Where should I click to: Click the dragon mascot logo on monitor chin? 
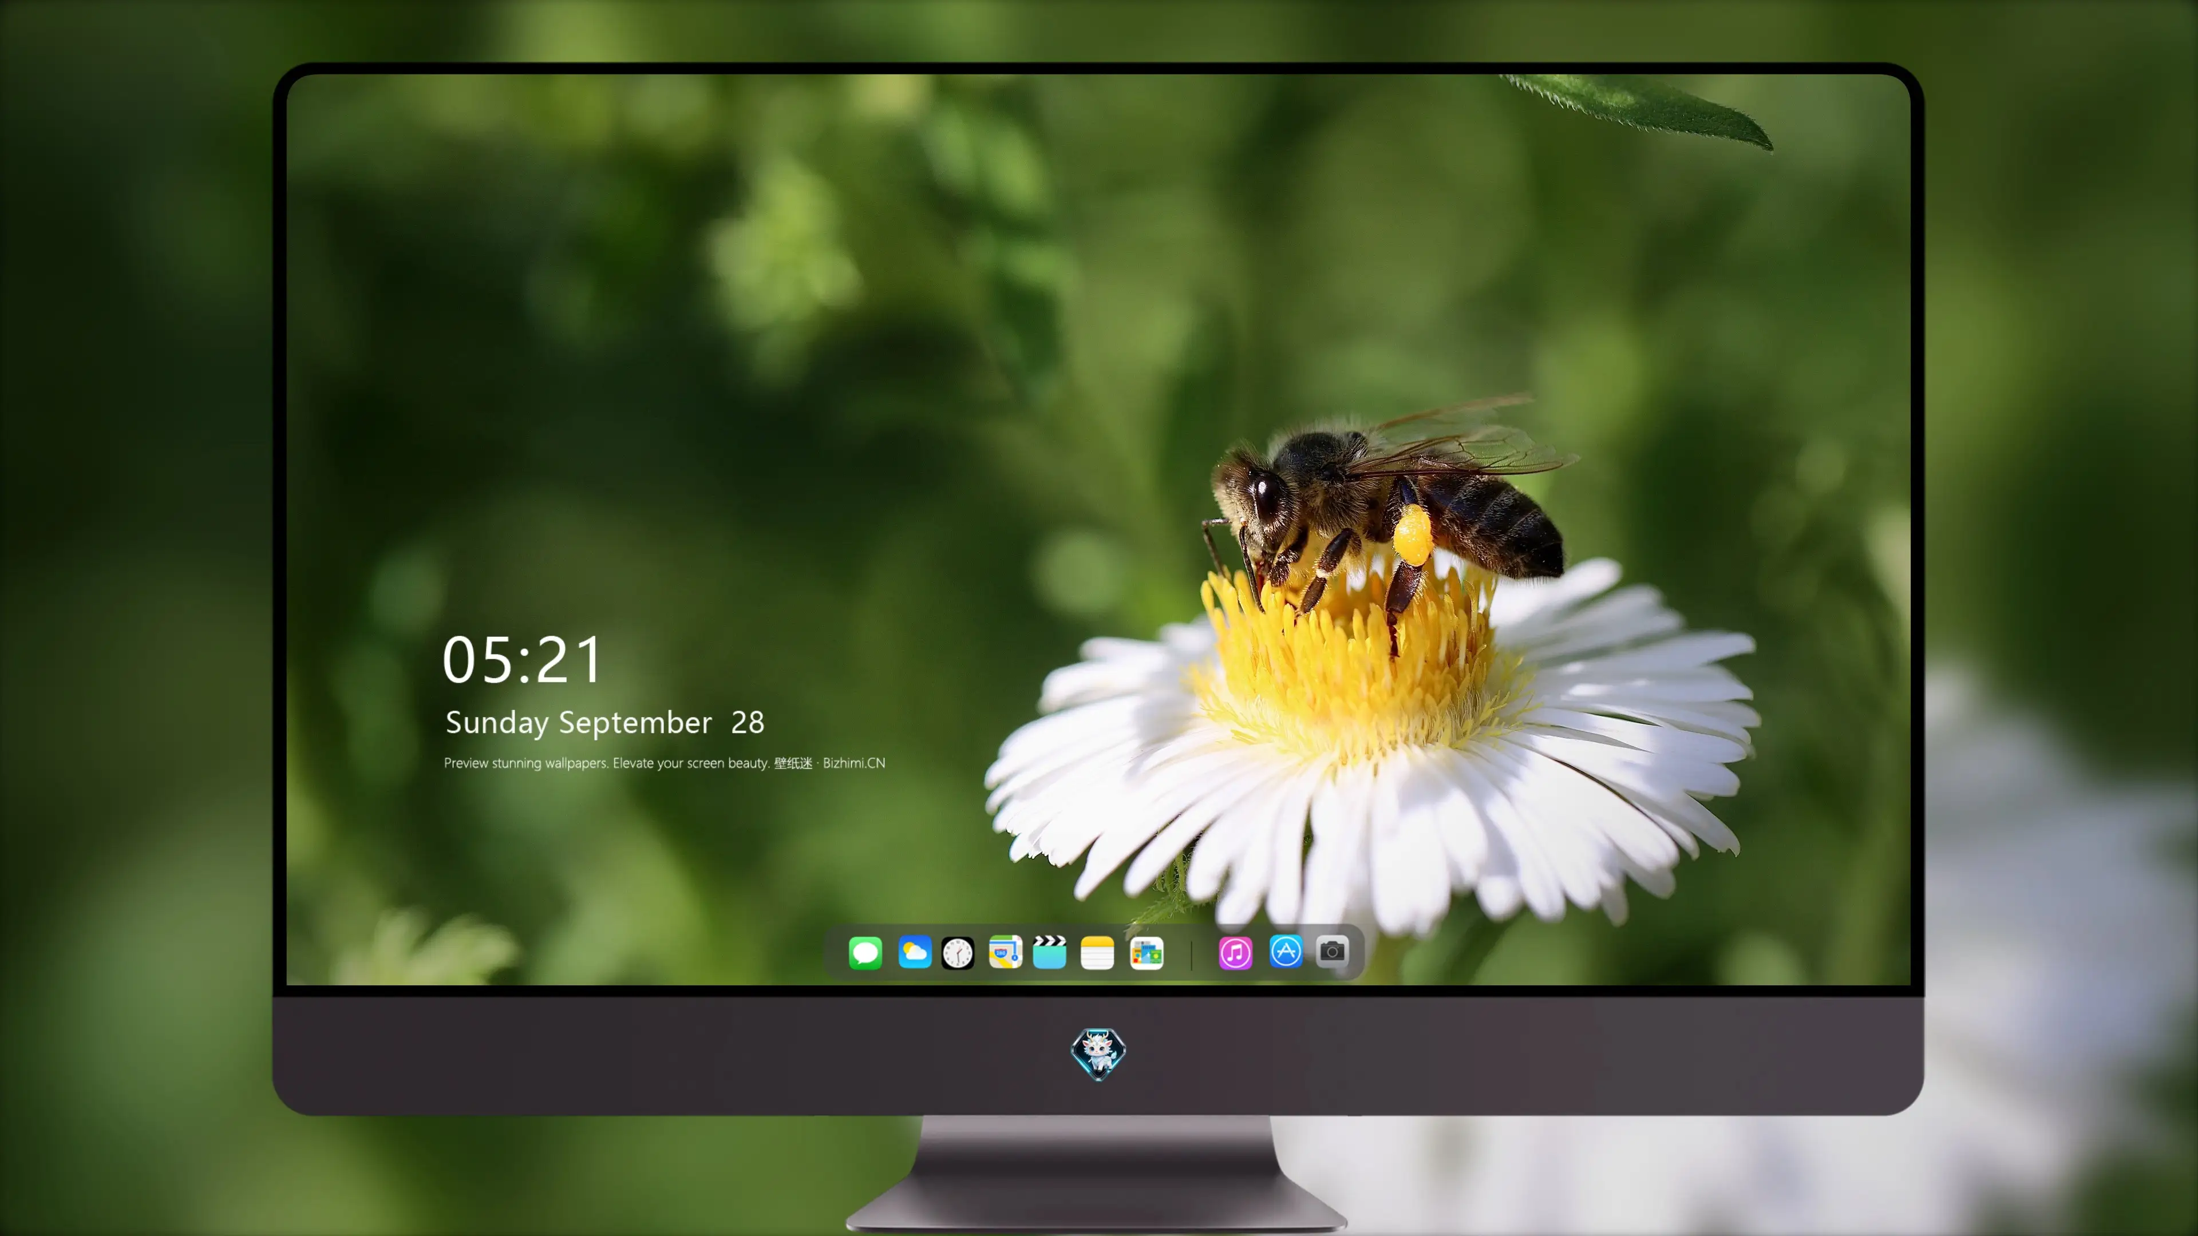tap(1098, 1054)
